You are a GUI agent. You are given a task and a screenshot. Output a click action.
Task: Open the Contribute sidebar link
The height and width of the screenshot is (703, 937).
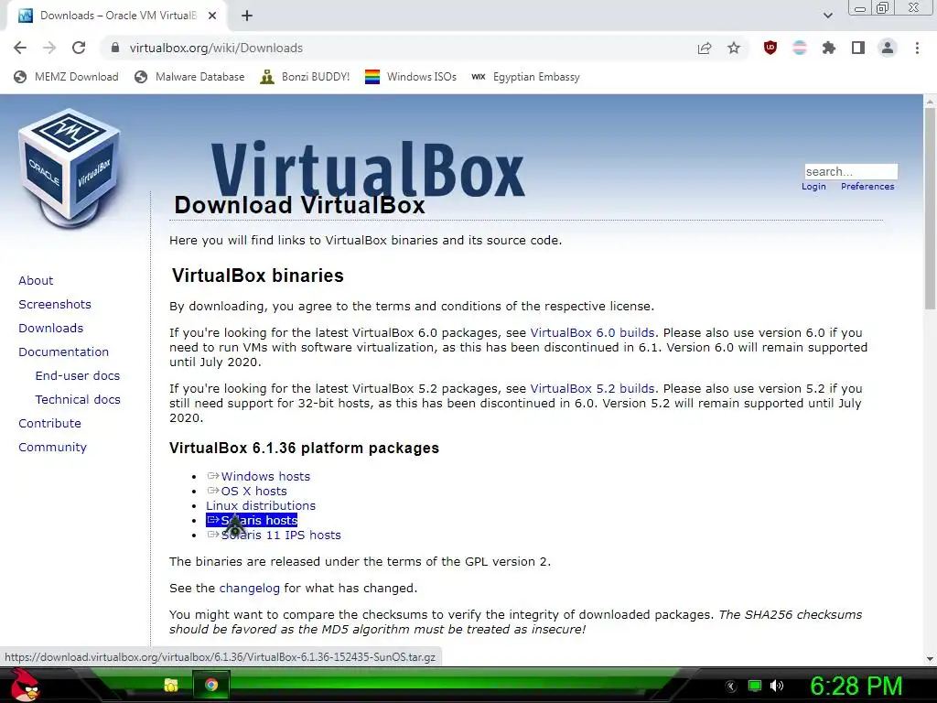pos(49,423)
